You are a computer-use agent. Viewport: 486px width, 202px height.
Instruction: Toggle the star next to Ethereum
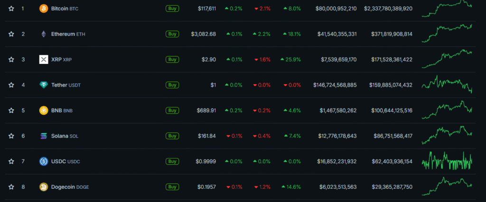11,34
